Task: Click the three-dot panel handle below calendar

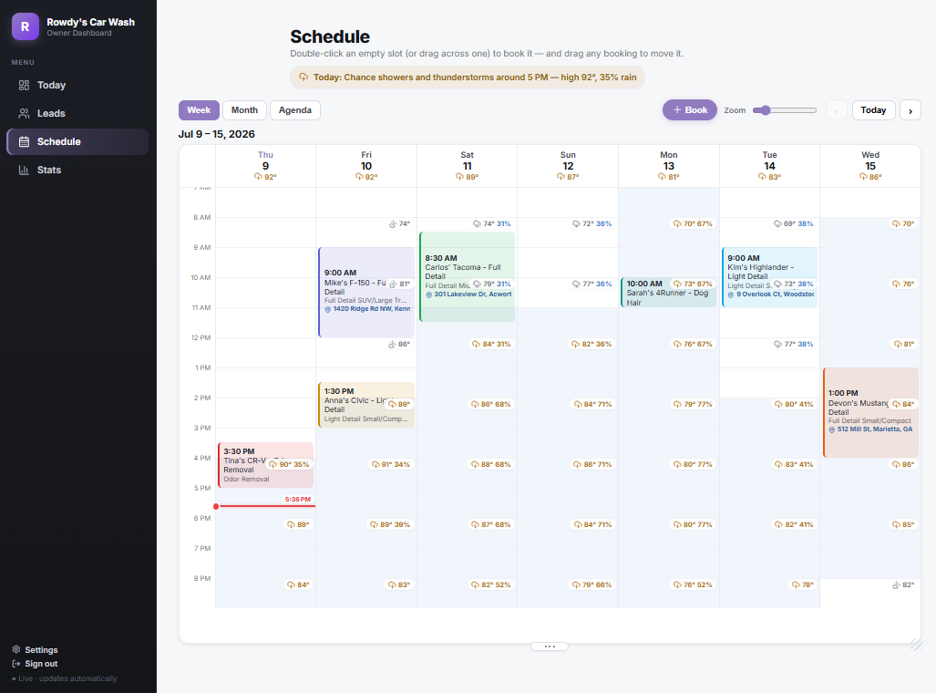Action: coord(550,646)
